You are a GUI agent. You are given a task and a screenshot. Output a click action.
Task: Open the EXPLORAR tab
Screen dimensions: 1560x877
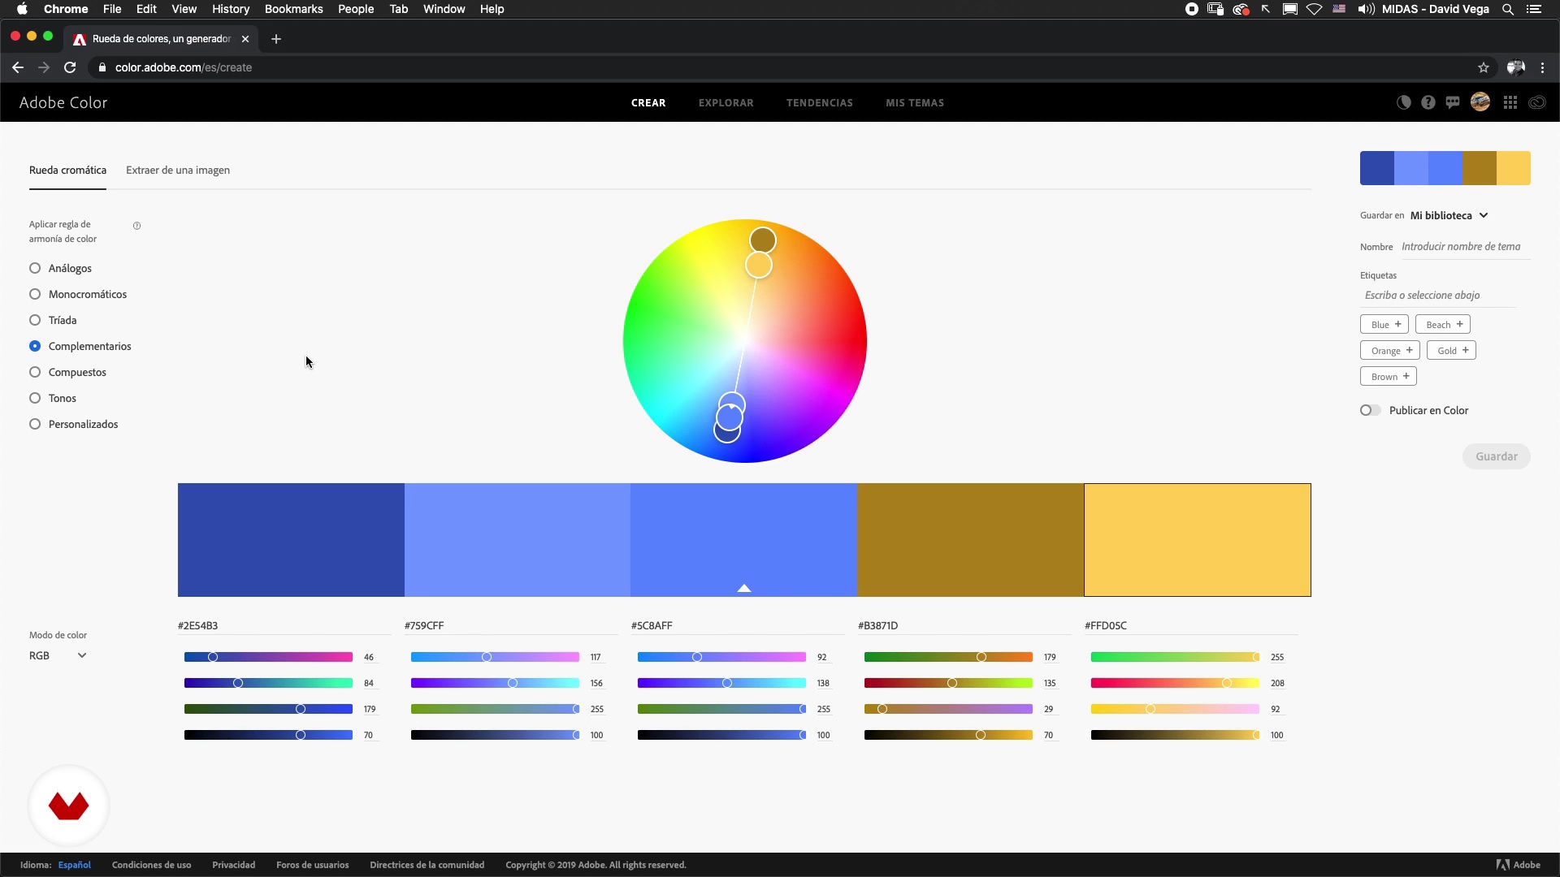pos(726,103)
